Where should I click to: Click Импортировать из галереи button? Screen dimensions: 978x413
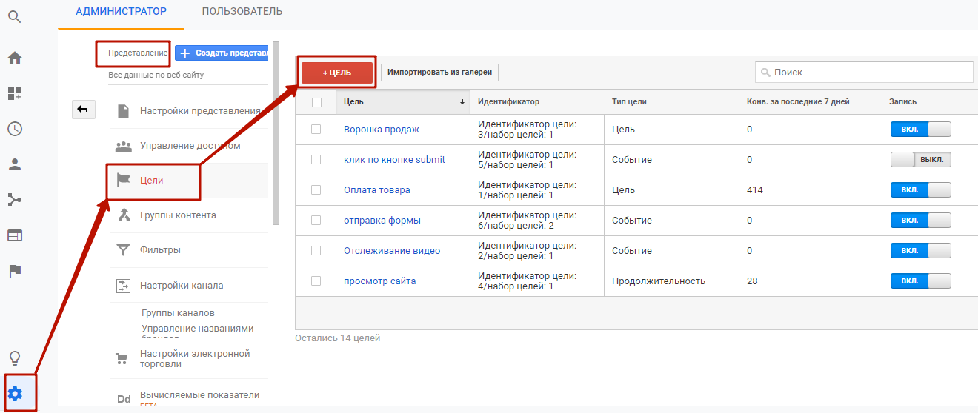click(439, 73)
